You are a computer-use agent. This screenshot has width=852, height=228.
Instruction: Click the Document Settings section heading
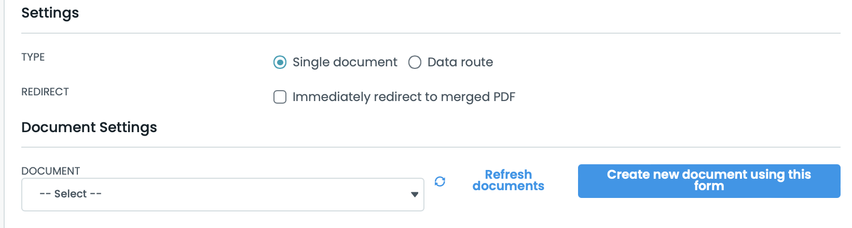[x=89, y=127]
